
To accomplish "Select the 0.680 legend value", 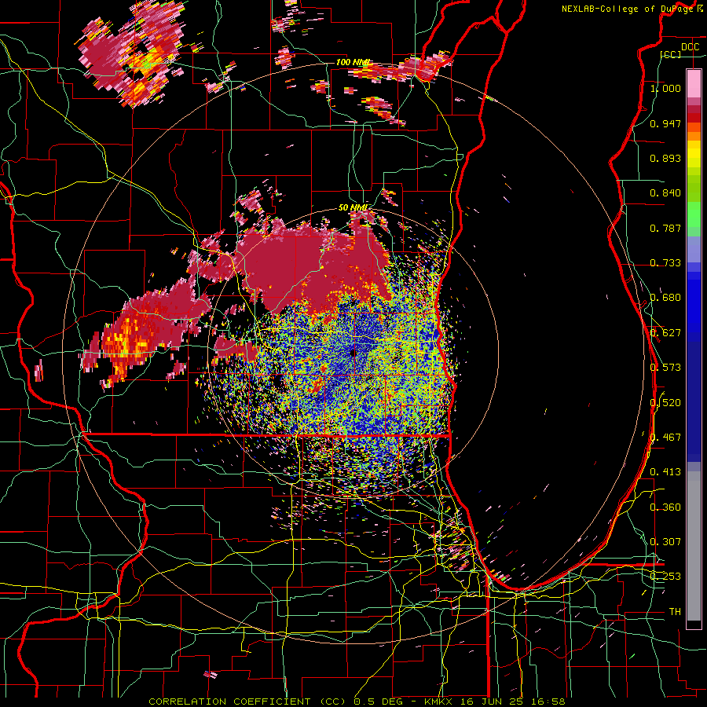I will (665, 298).
